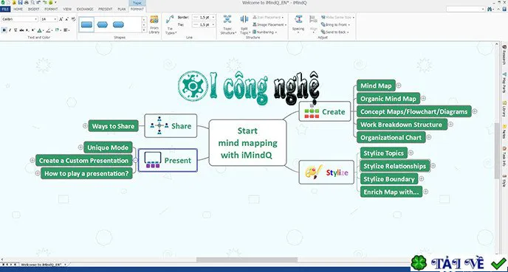This screenshot has height=272, width=508.
Task: Open the Style side panel
Action: click(504, 181)
